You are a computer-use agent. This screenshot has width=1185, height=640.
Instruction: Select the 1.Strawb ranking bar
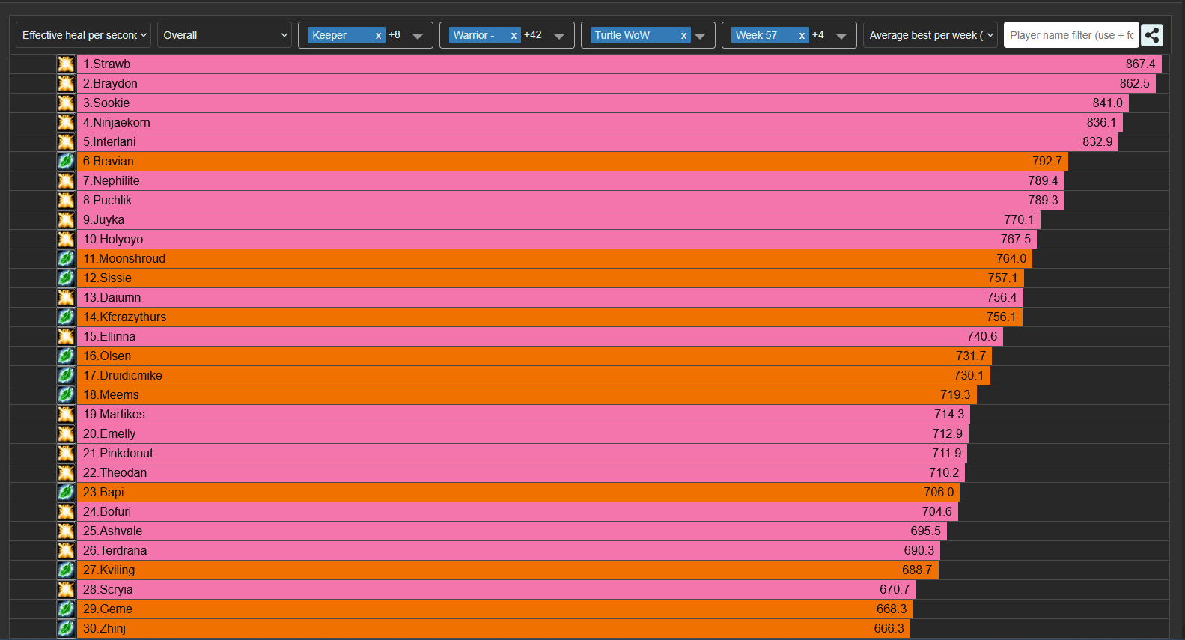(619, 64)
